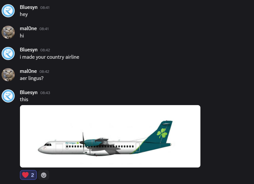This screenshot has height=184, width=254.
Task: Click the Bluesyn username at 08:43
Action: [x=29, y=93]
